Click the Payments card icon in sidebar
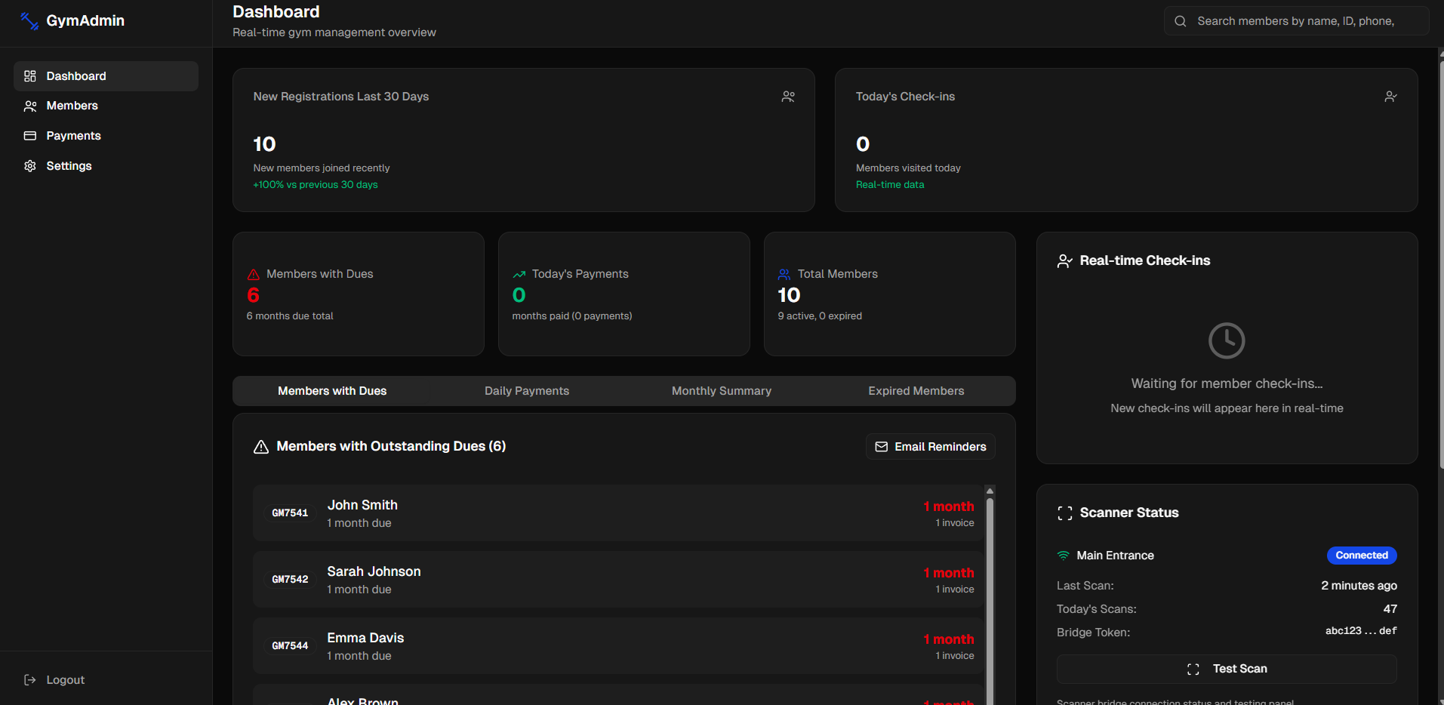The image size is (1444, 705). click(30, 136)
